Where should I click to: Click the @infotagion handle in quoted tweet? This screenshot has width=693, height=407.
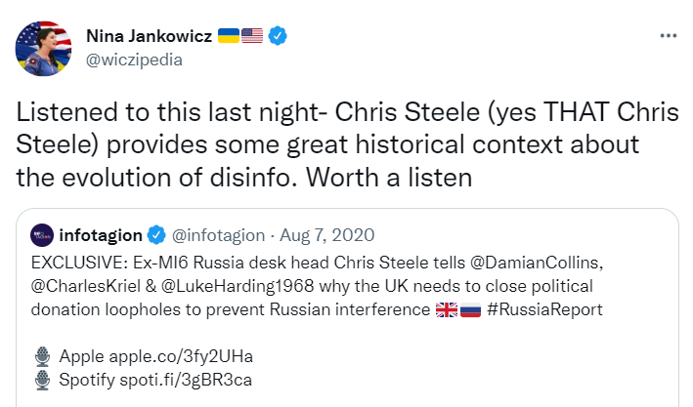[x=217, y=236]
